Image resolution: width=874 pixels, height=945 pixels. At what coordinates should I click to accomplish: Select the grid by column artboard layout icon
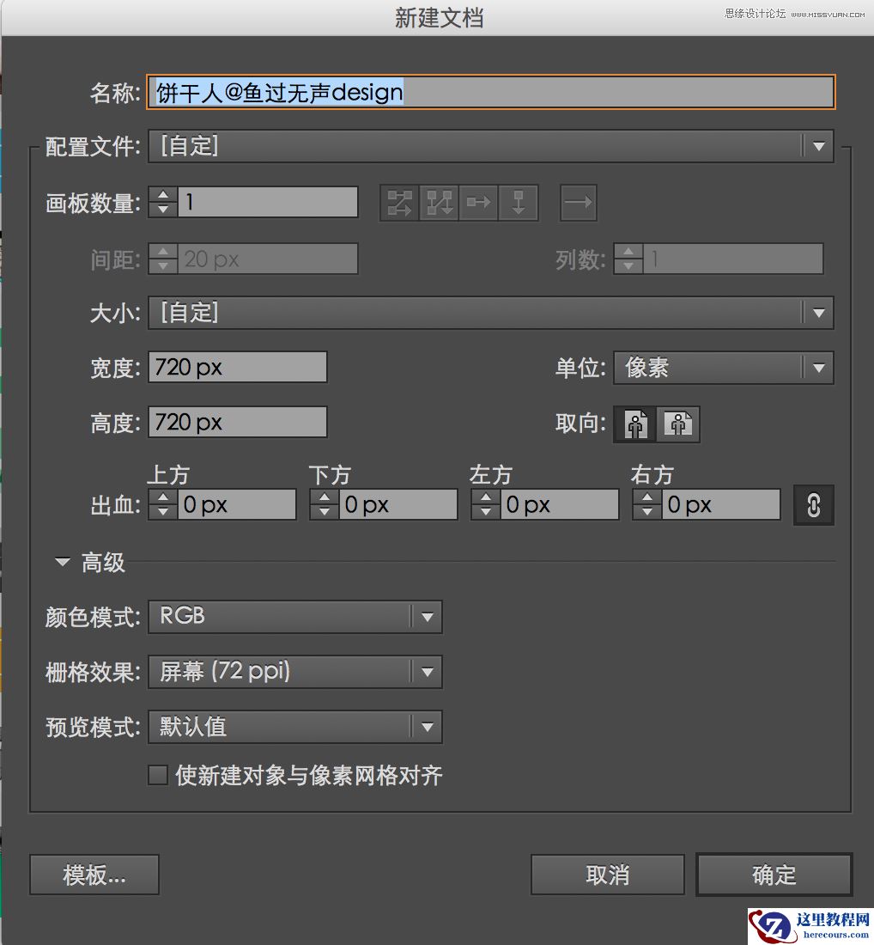[x=439, y=203]
